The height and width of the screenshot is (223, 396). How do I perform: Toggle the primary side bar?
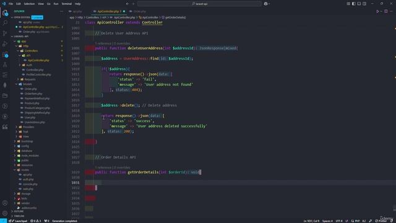[353, 4]
